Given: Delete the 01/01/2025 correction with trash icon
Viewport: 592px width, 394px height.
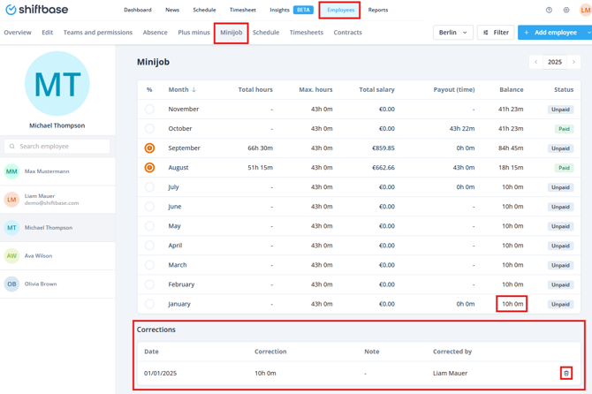Looking at the screenshot, I should pos(566,373).
